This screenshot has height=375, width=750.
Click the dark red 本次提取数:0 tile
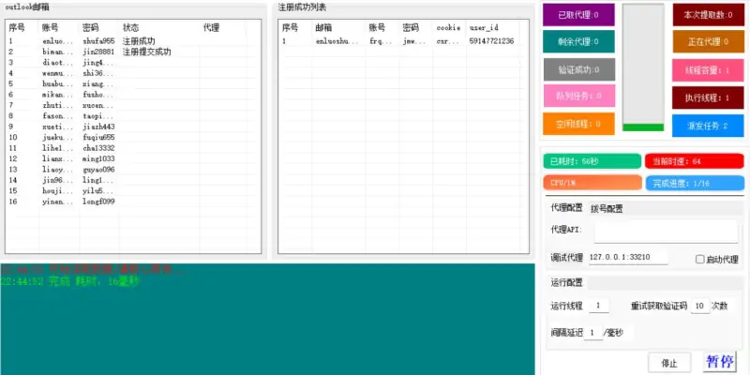709,15
